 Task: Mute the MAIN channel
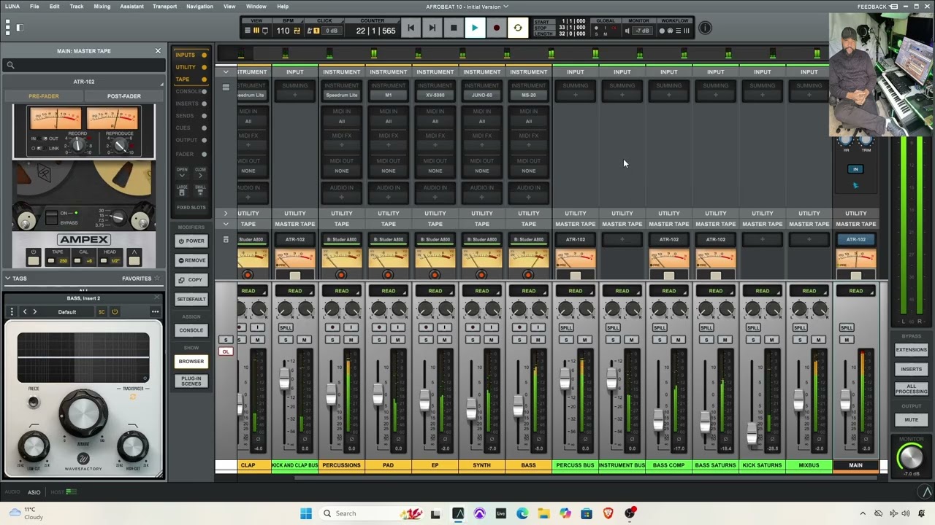point(847,340)
